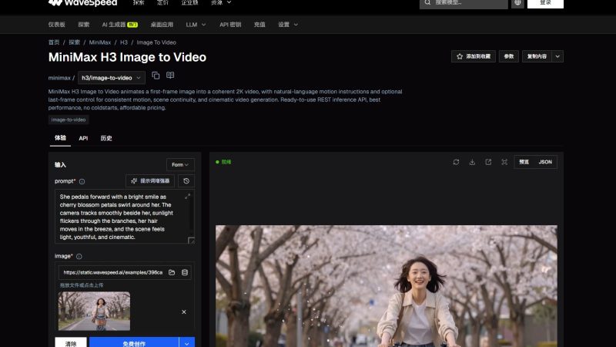The width and height of the screenshot is (616, 347).
Task: Click the 免费创作 button
Action: [x=134, y=343]
